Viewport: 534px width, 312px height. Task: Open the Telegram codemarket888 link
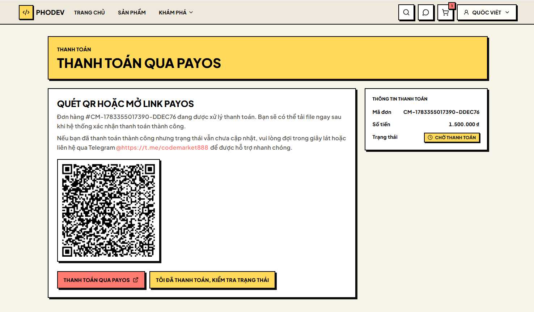(162, 148)
